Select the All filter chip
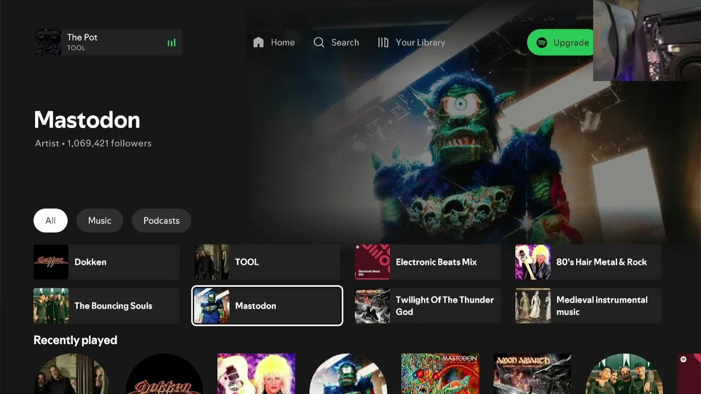The height and width of the screenshot is (394, 701). 50,221
